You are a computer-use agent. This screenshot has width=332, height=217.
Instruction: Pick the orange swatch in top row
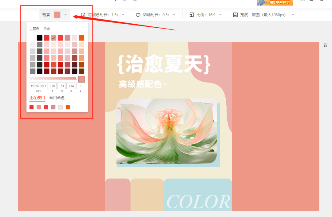pos(81,38)
